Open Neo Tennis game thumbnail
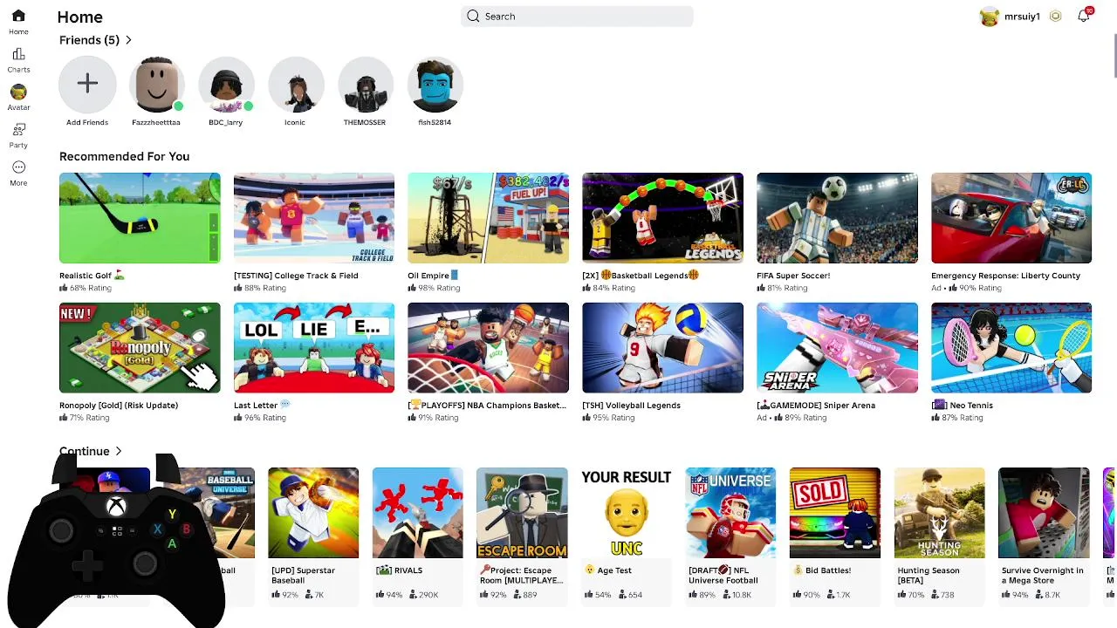 [1011, 348]
